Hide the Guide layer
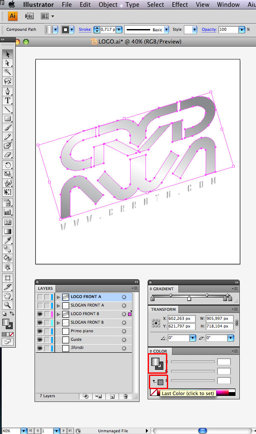This screenshot has width=256, height=434. pos(40,340)
